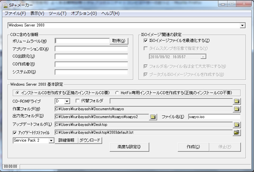Browse for the 作業フォルダ with its folder icon

tap(237, 109)
